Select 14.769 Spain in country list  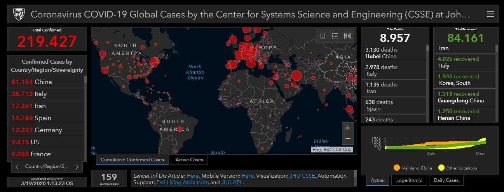point(45,118)
